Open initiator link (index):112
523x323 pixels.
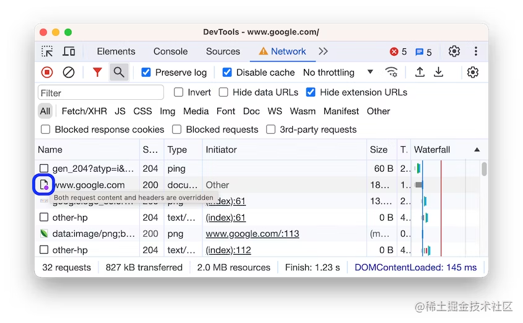pyautogui.click(x=228, y=250)
